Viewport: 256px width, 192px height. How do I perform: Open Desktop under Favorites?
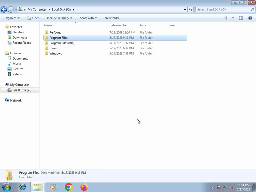coord(18,32)
